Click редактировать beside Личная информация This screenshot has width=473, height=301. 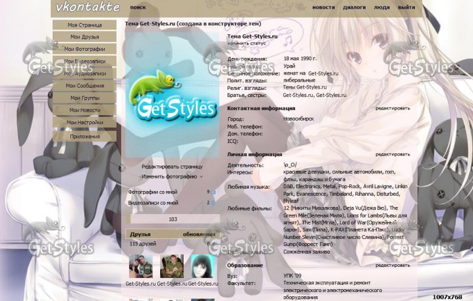coord(393,154)
